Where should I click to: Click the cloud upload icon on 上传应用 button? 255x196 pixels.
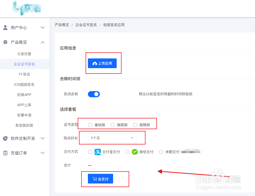tap(94, 63)
